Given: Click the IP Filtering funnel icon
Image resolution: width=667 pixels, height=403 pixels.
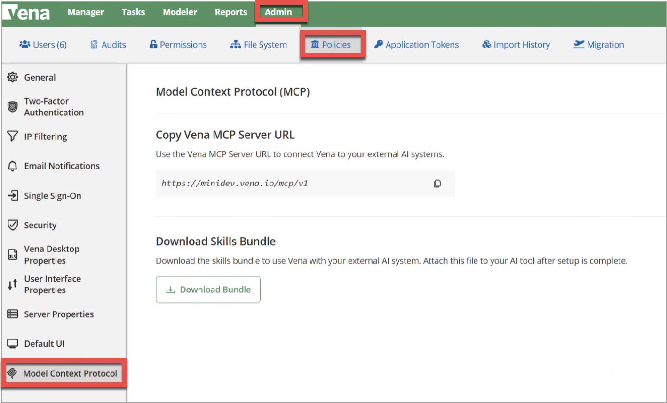Looking at the screenshot, I should tap(13, 137).
